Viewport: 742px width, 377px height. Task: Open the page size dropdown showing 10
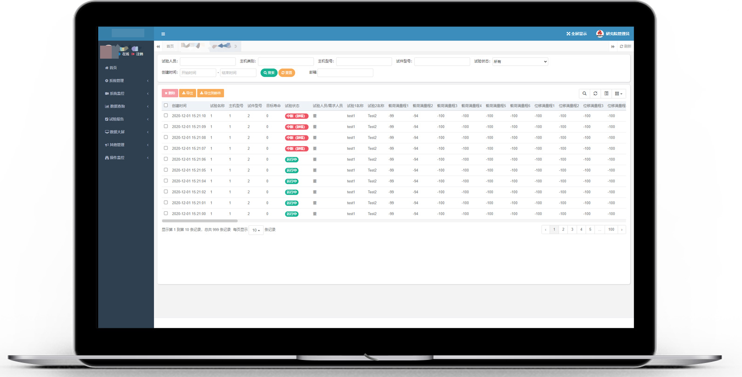click(256, 230)
